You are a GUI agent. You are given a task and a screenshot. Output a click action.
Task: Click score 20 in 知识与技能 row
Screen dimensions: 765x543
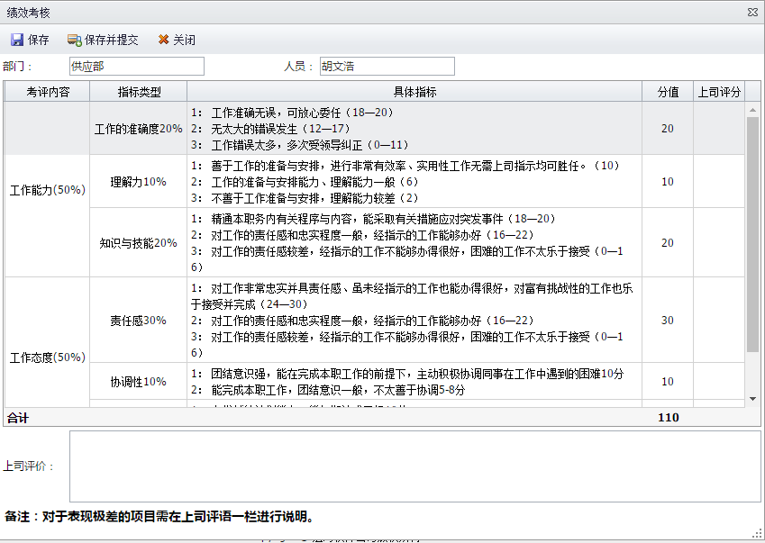click(668, 243)
